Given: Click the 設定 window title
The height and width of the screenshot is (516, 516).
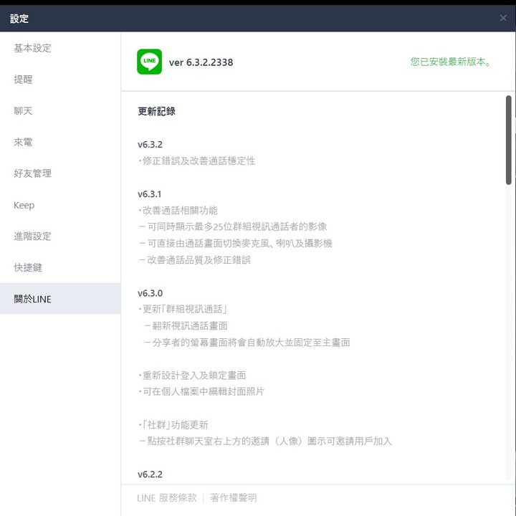Looking at the screenshot, I should (x=19, y=19).
